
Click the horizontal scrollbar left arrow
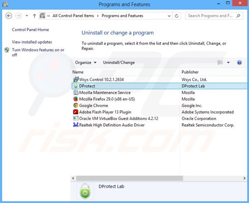pyautogui.click(x=73, y=178)
